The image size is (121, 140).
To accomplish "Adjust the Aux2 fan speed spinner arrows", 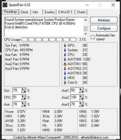I will coord(81,97).
